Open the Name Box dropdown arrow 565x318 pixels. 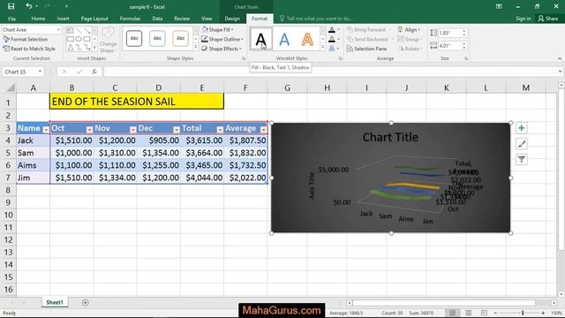tap(40, 72)
